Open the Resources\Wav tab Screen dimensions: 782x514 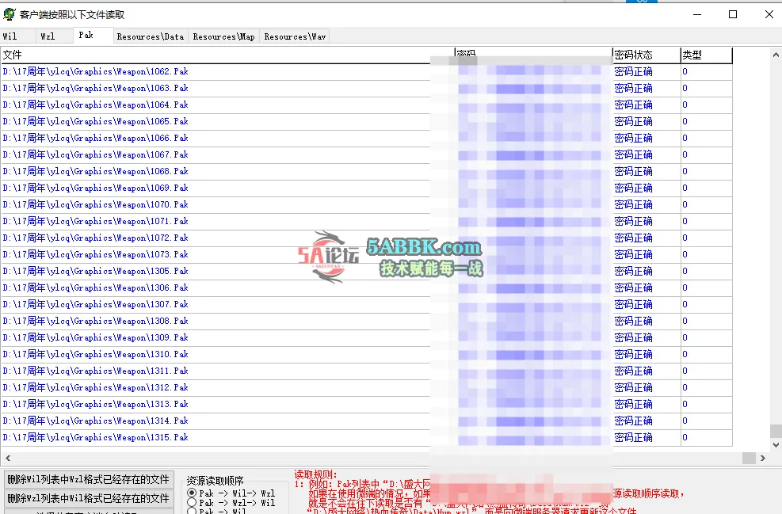(295, 36)
